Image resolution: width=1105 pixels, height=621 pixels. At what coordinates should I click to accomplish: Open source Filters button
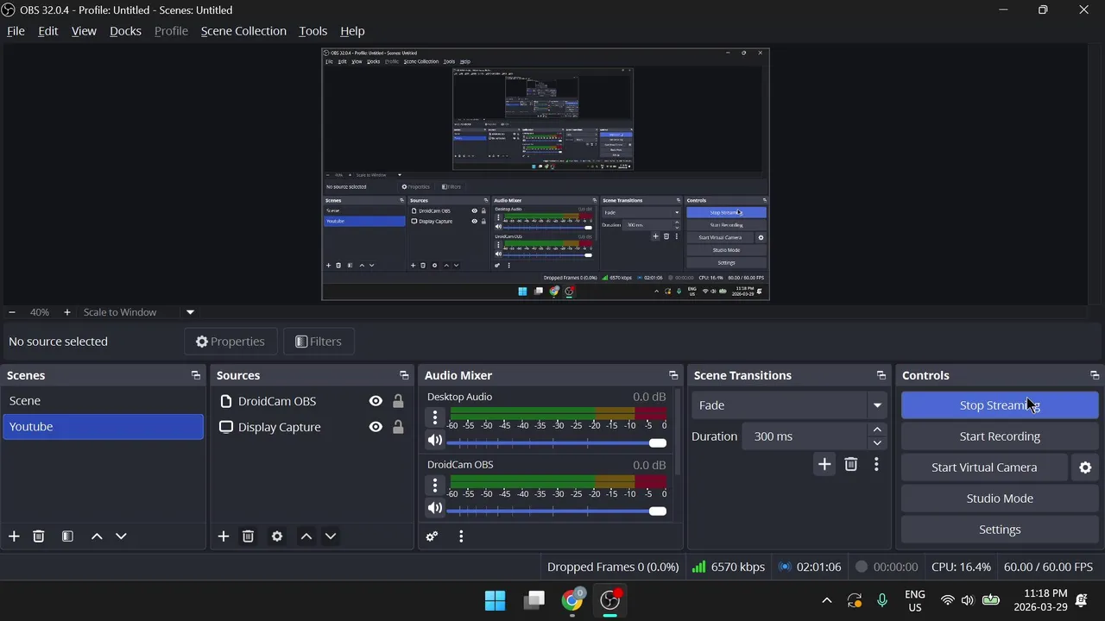click(319, 342)
